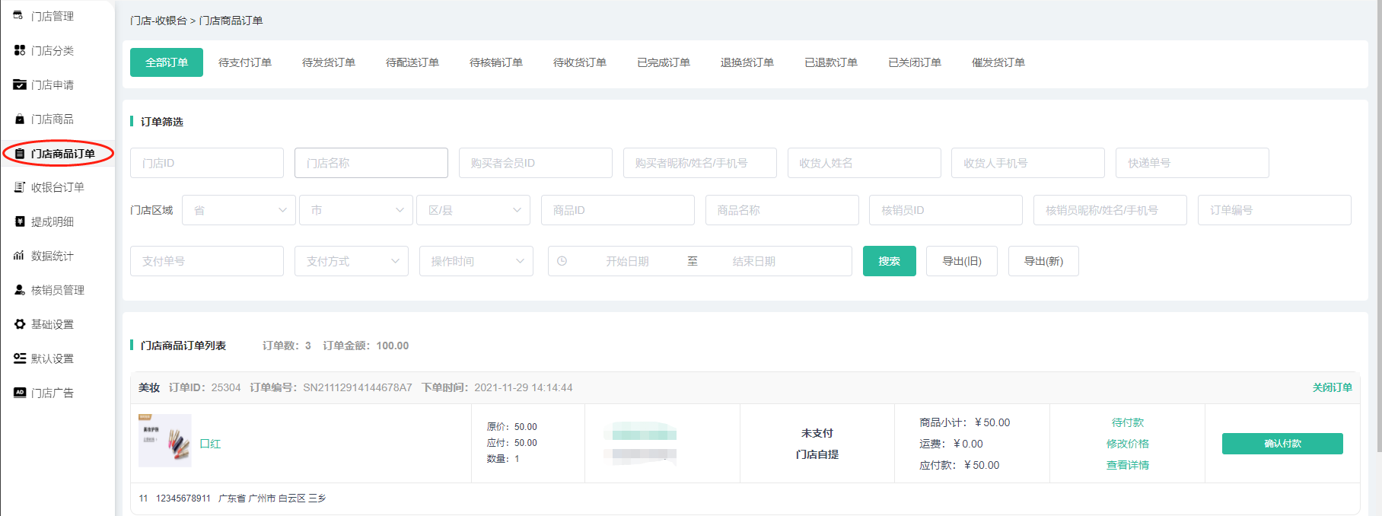The height and width of the screenshot is (516, 1382).
Task: Open the 修改价格 link
Action: click(x=1127, y=444)
